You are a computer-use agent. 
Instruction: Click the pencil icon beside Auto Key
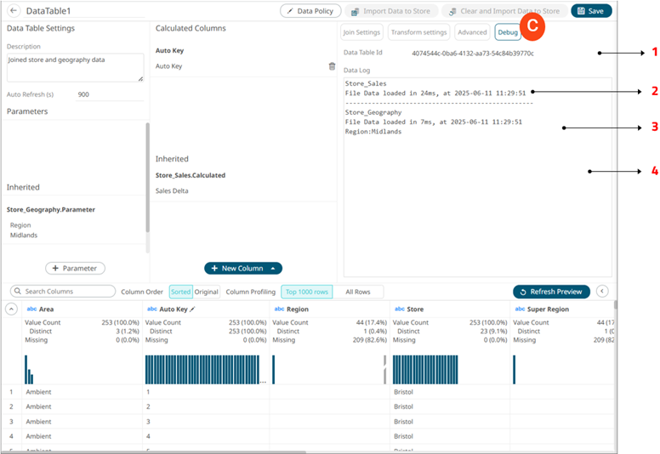192,309
